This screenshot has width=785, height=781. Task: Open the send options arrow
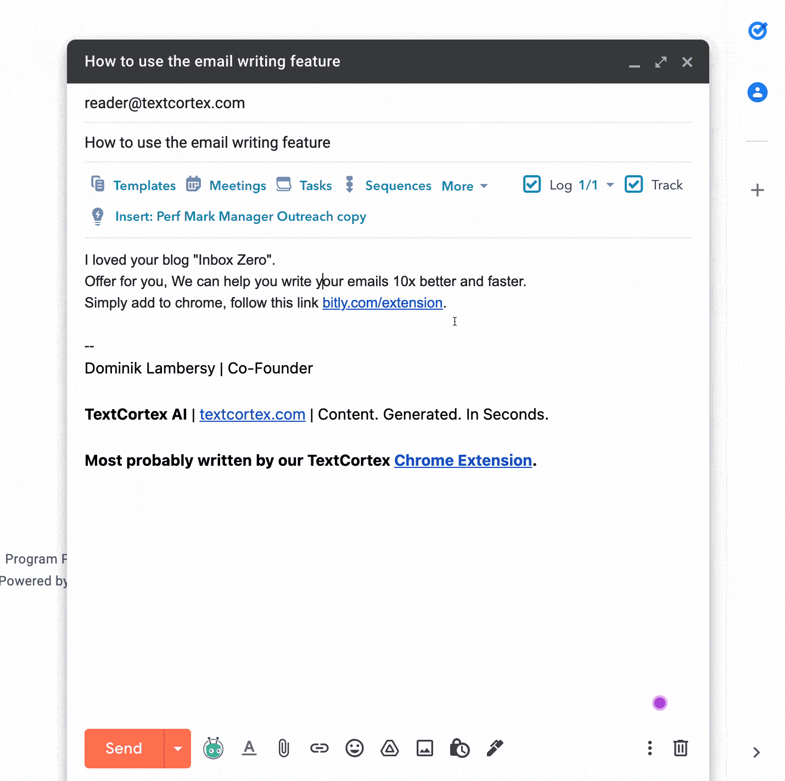tap(178, 749)
